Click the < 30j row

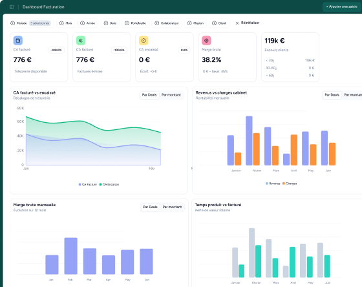point(290,61)
